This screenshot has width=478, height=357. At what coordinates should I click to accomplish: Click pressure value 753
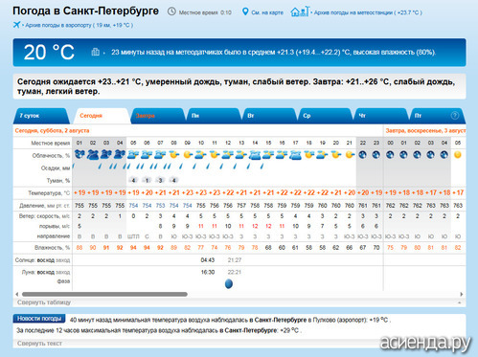[x=160, y=206]
